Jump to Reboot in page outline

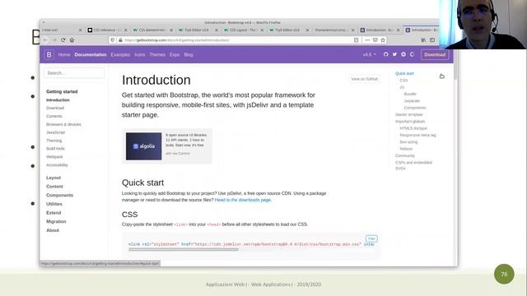pos(406,149)
